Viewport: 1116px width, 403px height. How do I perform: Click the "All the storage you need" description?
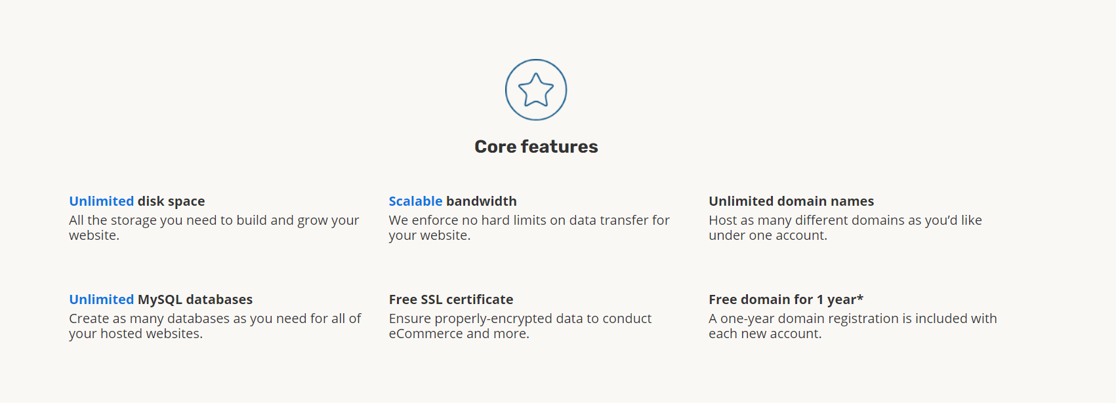(x=214, y=227)
